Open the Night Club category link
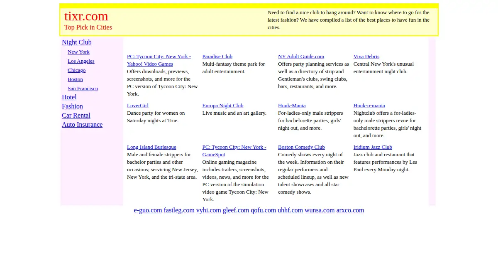Image resolution: width=498 pixels, height=261 pixels. pos(76,42)
